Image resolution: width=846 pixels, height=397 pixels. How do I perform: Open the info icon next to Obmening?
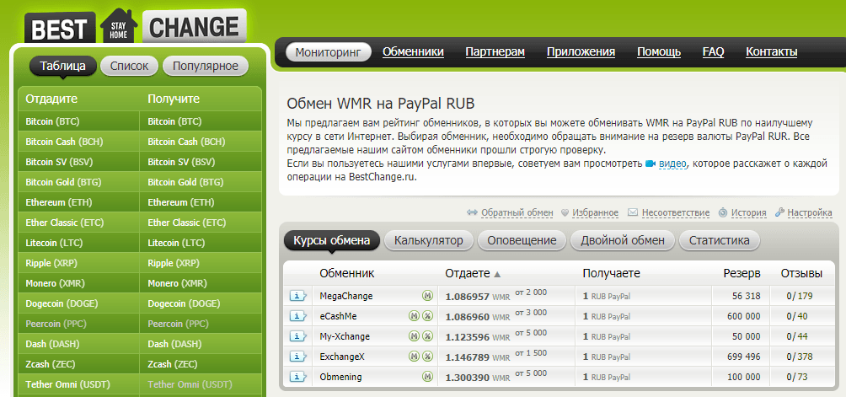[298, 377]
